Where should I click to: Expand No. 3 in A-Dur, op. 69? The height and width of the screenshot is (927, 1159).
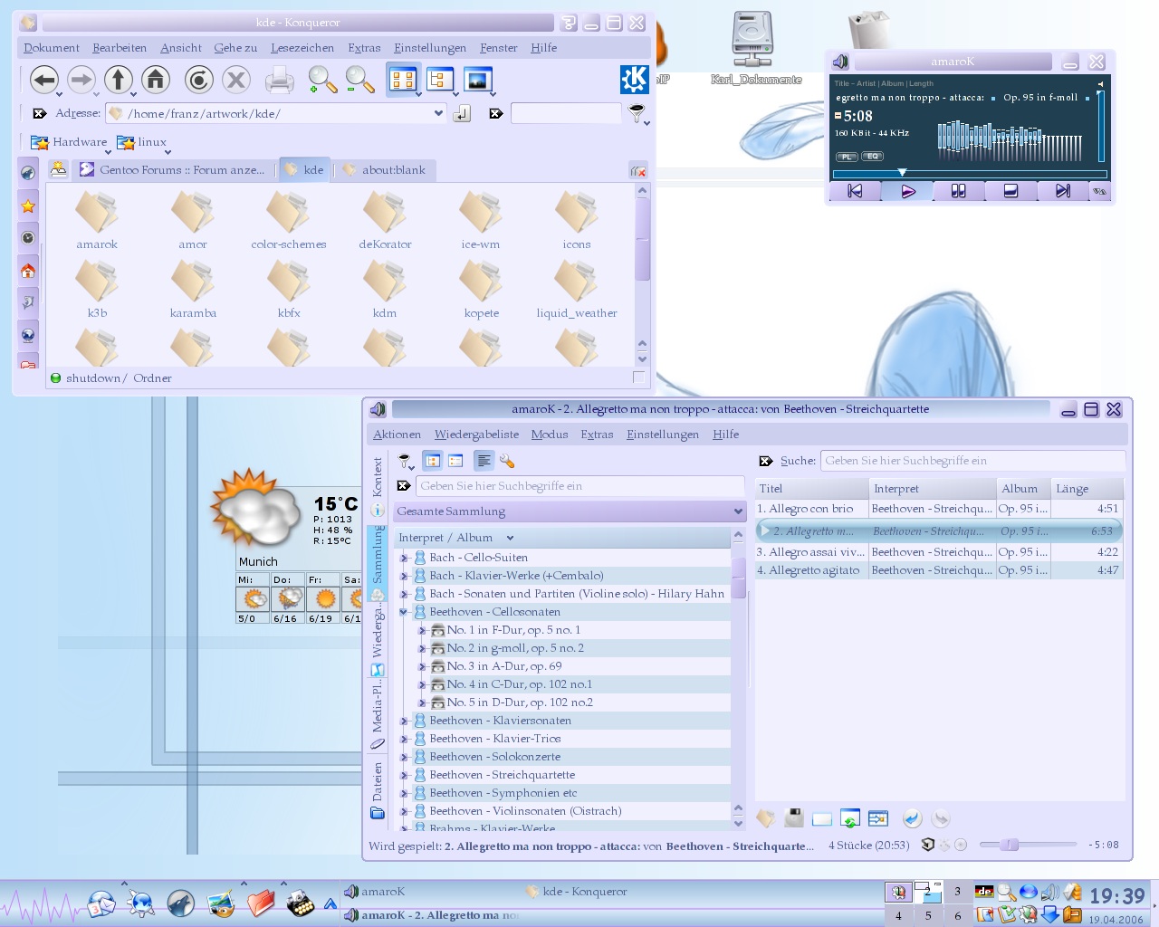click(x=422, y=666)
